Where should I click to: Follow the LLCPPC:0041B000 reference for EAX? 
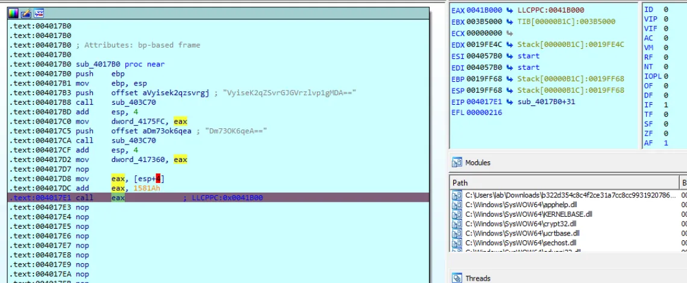point(550,10)
